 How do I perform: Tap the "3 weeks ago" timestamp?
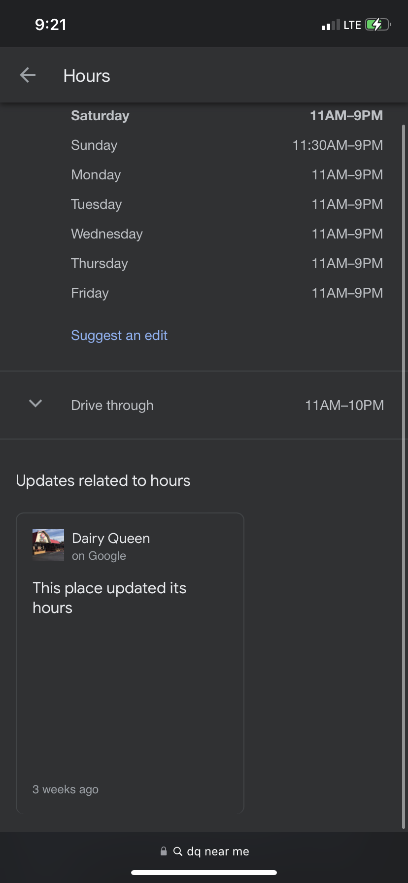66,789
